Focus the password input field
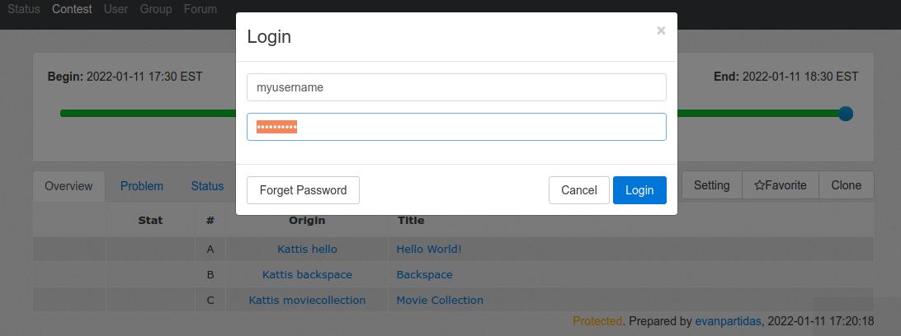Image resolution: width=901 pixels, height=336 pixels. tap(456, 127)
